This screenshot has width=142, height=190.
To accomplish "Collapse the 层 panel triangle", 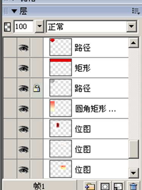I will point(14,11).
